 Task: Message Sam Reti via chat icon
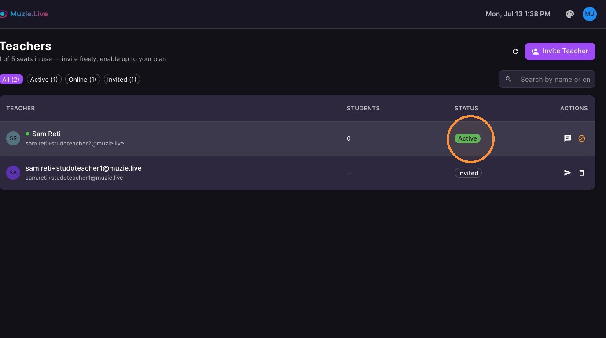click(x=568, y=138)
